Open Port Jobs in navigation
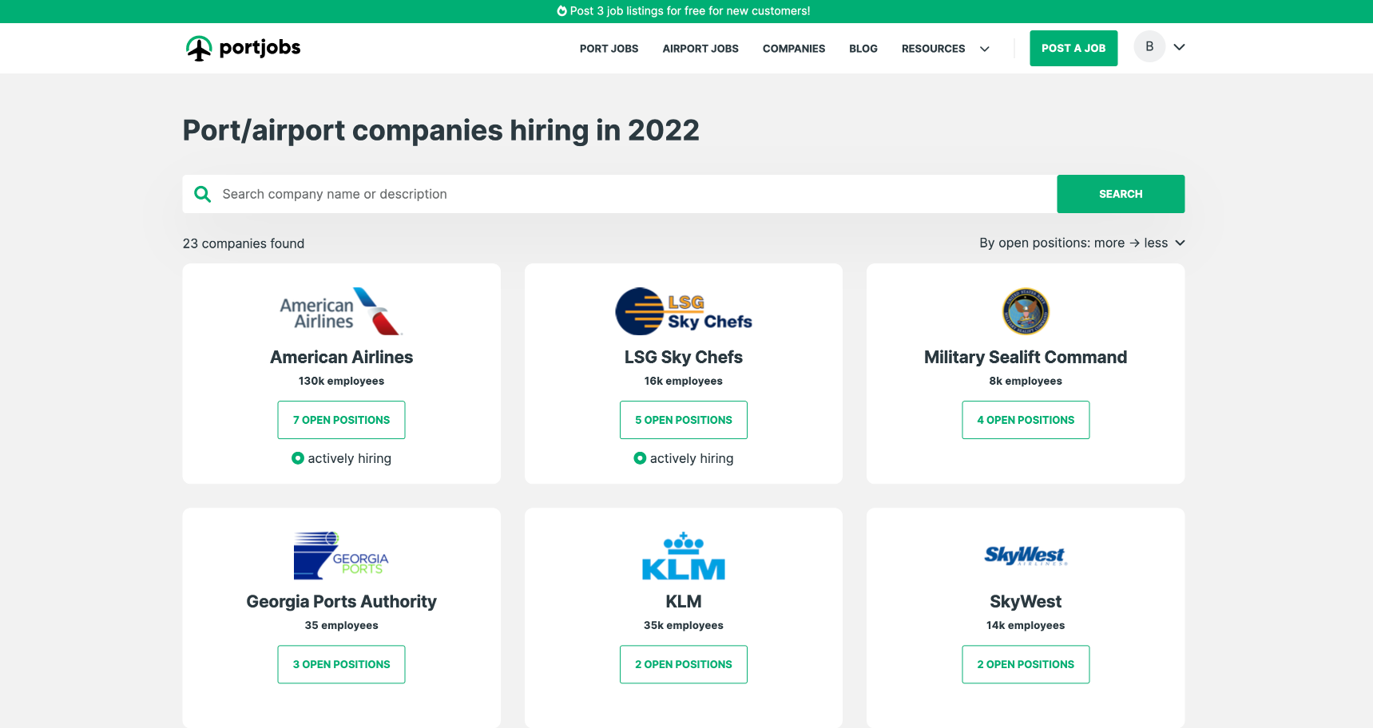Image resolution: width=1373 pixels, height=728 pixels. tap(609, 49)
